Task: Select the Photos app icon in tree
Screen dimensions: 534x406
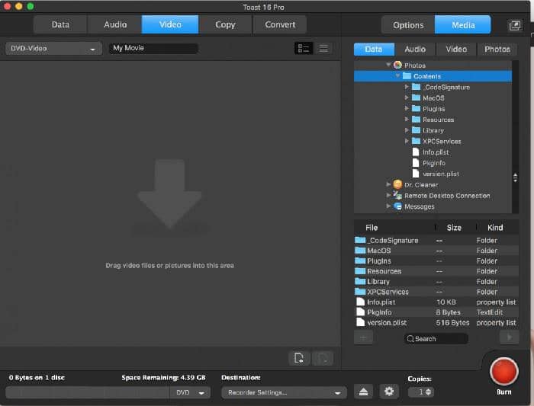Action: click(x=397, y=65)
